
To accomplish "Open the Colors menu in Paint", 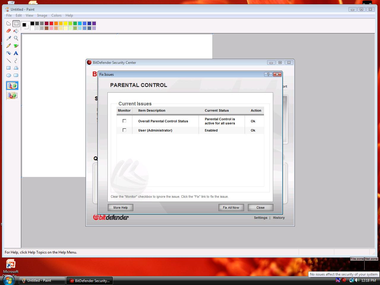I will (x=56, y=15).
